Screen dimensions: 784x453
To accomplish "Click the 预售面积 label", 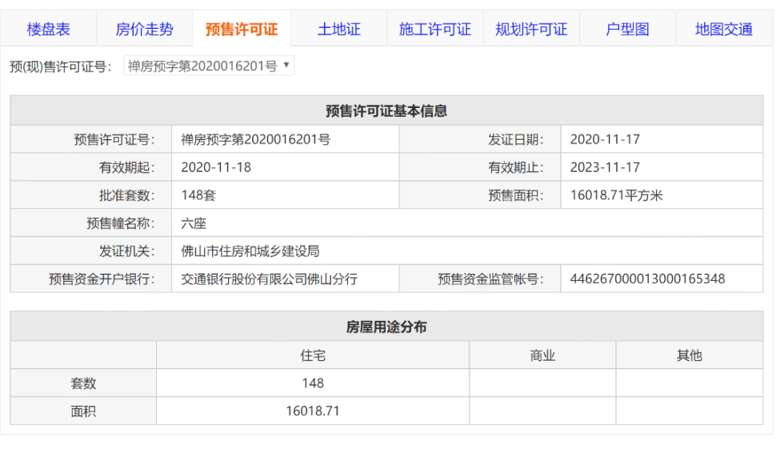I will (516, 195).
